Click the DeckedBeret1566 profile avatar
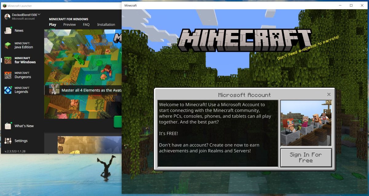The image size is (369, 196). click(7, 16)
